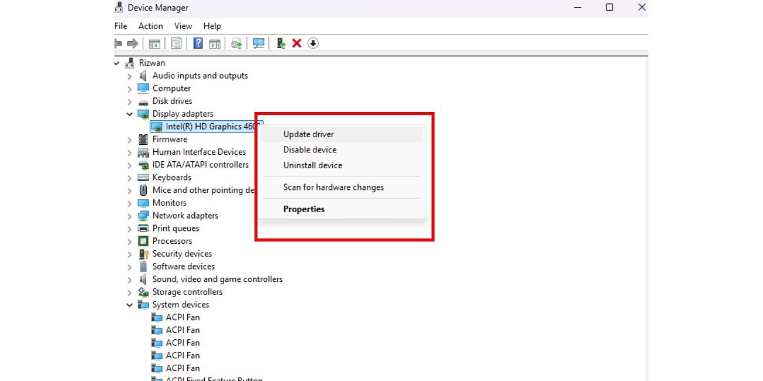Select the "Monitors" category label
The height and width of the screenshot is (381, 763).
(x=169, y=203)
